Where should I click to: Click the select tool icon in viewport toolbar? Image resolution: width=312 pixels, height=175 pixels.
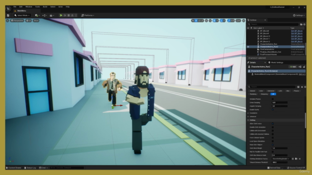193,20
